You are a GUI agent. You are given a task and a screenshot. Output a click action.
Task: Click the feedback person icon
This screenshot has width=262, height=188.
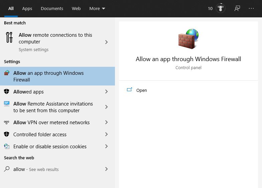pyautogui.click(x=237, y=8)
